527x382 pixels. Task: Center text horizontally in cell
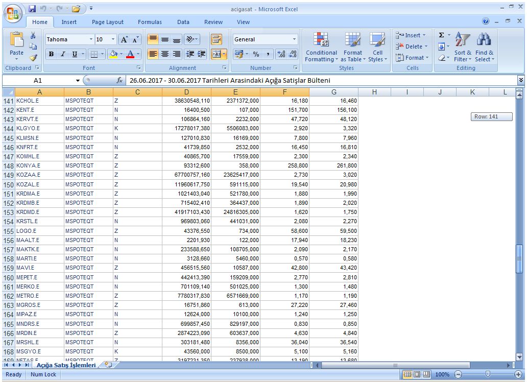click(x=164, y=54)
